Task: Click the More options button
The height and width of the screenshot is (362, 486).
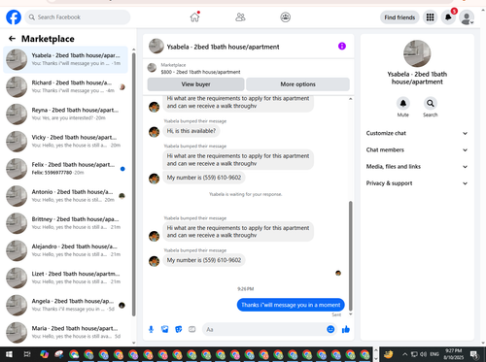Action: coord(297,84)
